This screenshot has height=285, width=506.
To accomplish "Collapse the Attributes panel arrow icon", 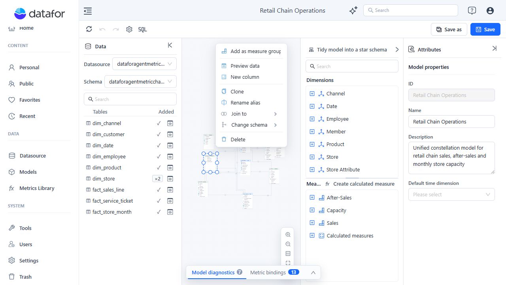I will click(494, 48).
